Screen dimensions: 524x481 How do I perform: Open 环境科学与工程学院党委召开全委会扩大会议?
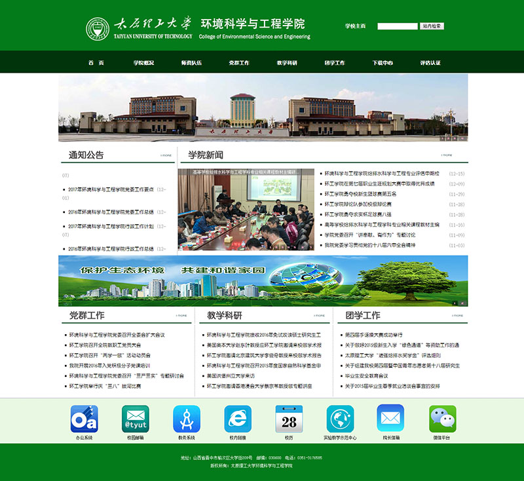117,335
